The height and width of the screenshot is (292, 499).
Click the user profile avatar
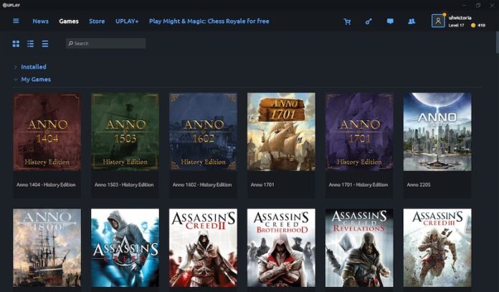coord(438,21)
